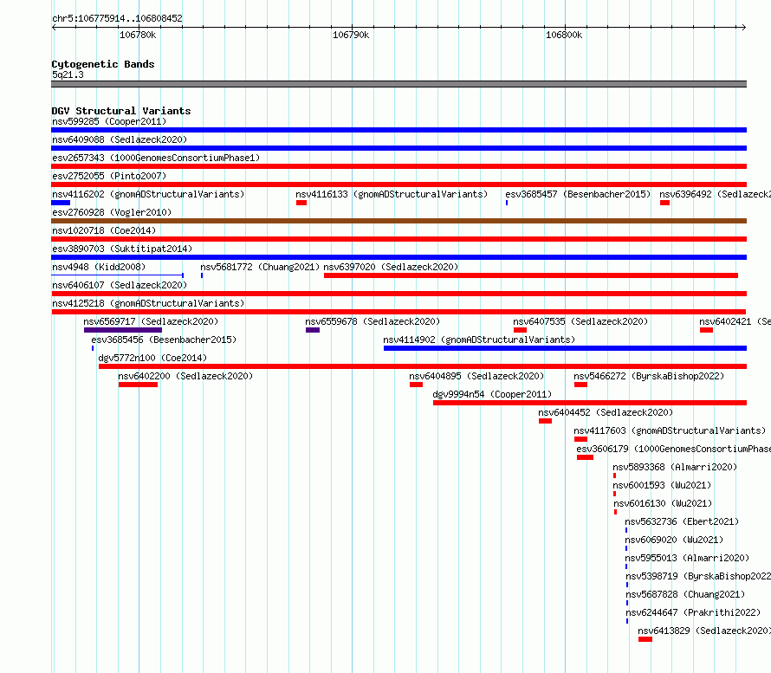This screenshot has width=771, height=673.
Task: Click the nsv1020718 (Coe2014) label
Action: point(104,230)
